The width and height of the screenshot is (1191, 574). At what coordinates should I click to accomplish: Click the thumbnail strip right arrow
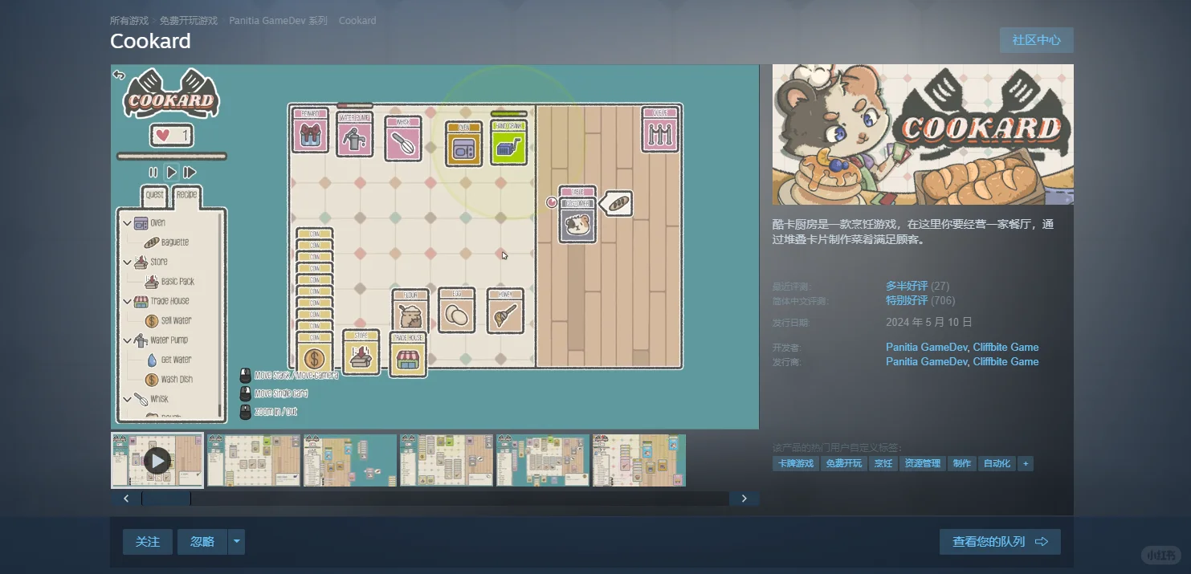pyautogui.click(x=744, y=499)
